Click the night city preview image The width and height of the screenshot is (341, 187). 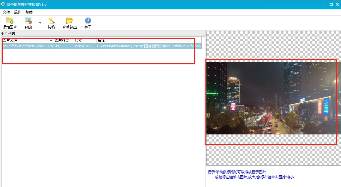(x=273, y=98)
